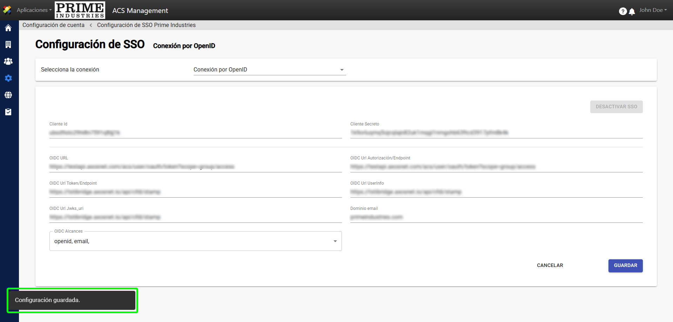Click the DESACTIVAR SSO button

[616, 107]
